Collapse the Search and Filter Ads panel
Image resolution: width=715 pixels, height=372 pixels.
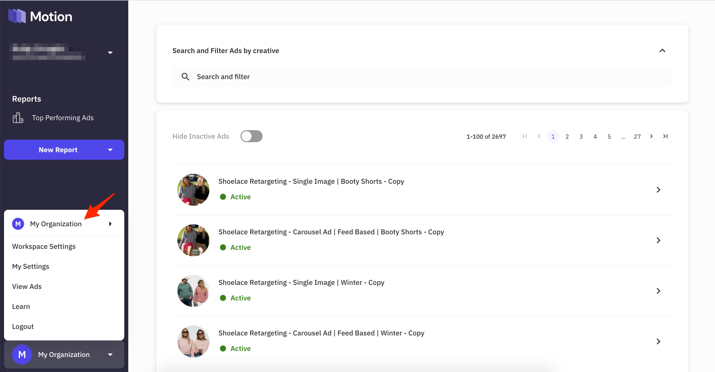[663, 51]
